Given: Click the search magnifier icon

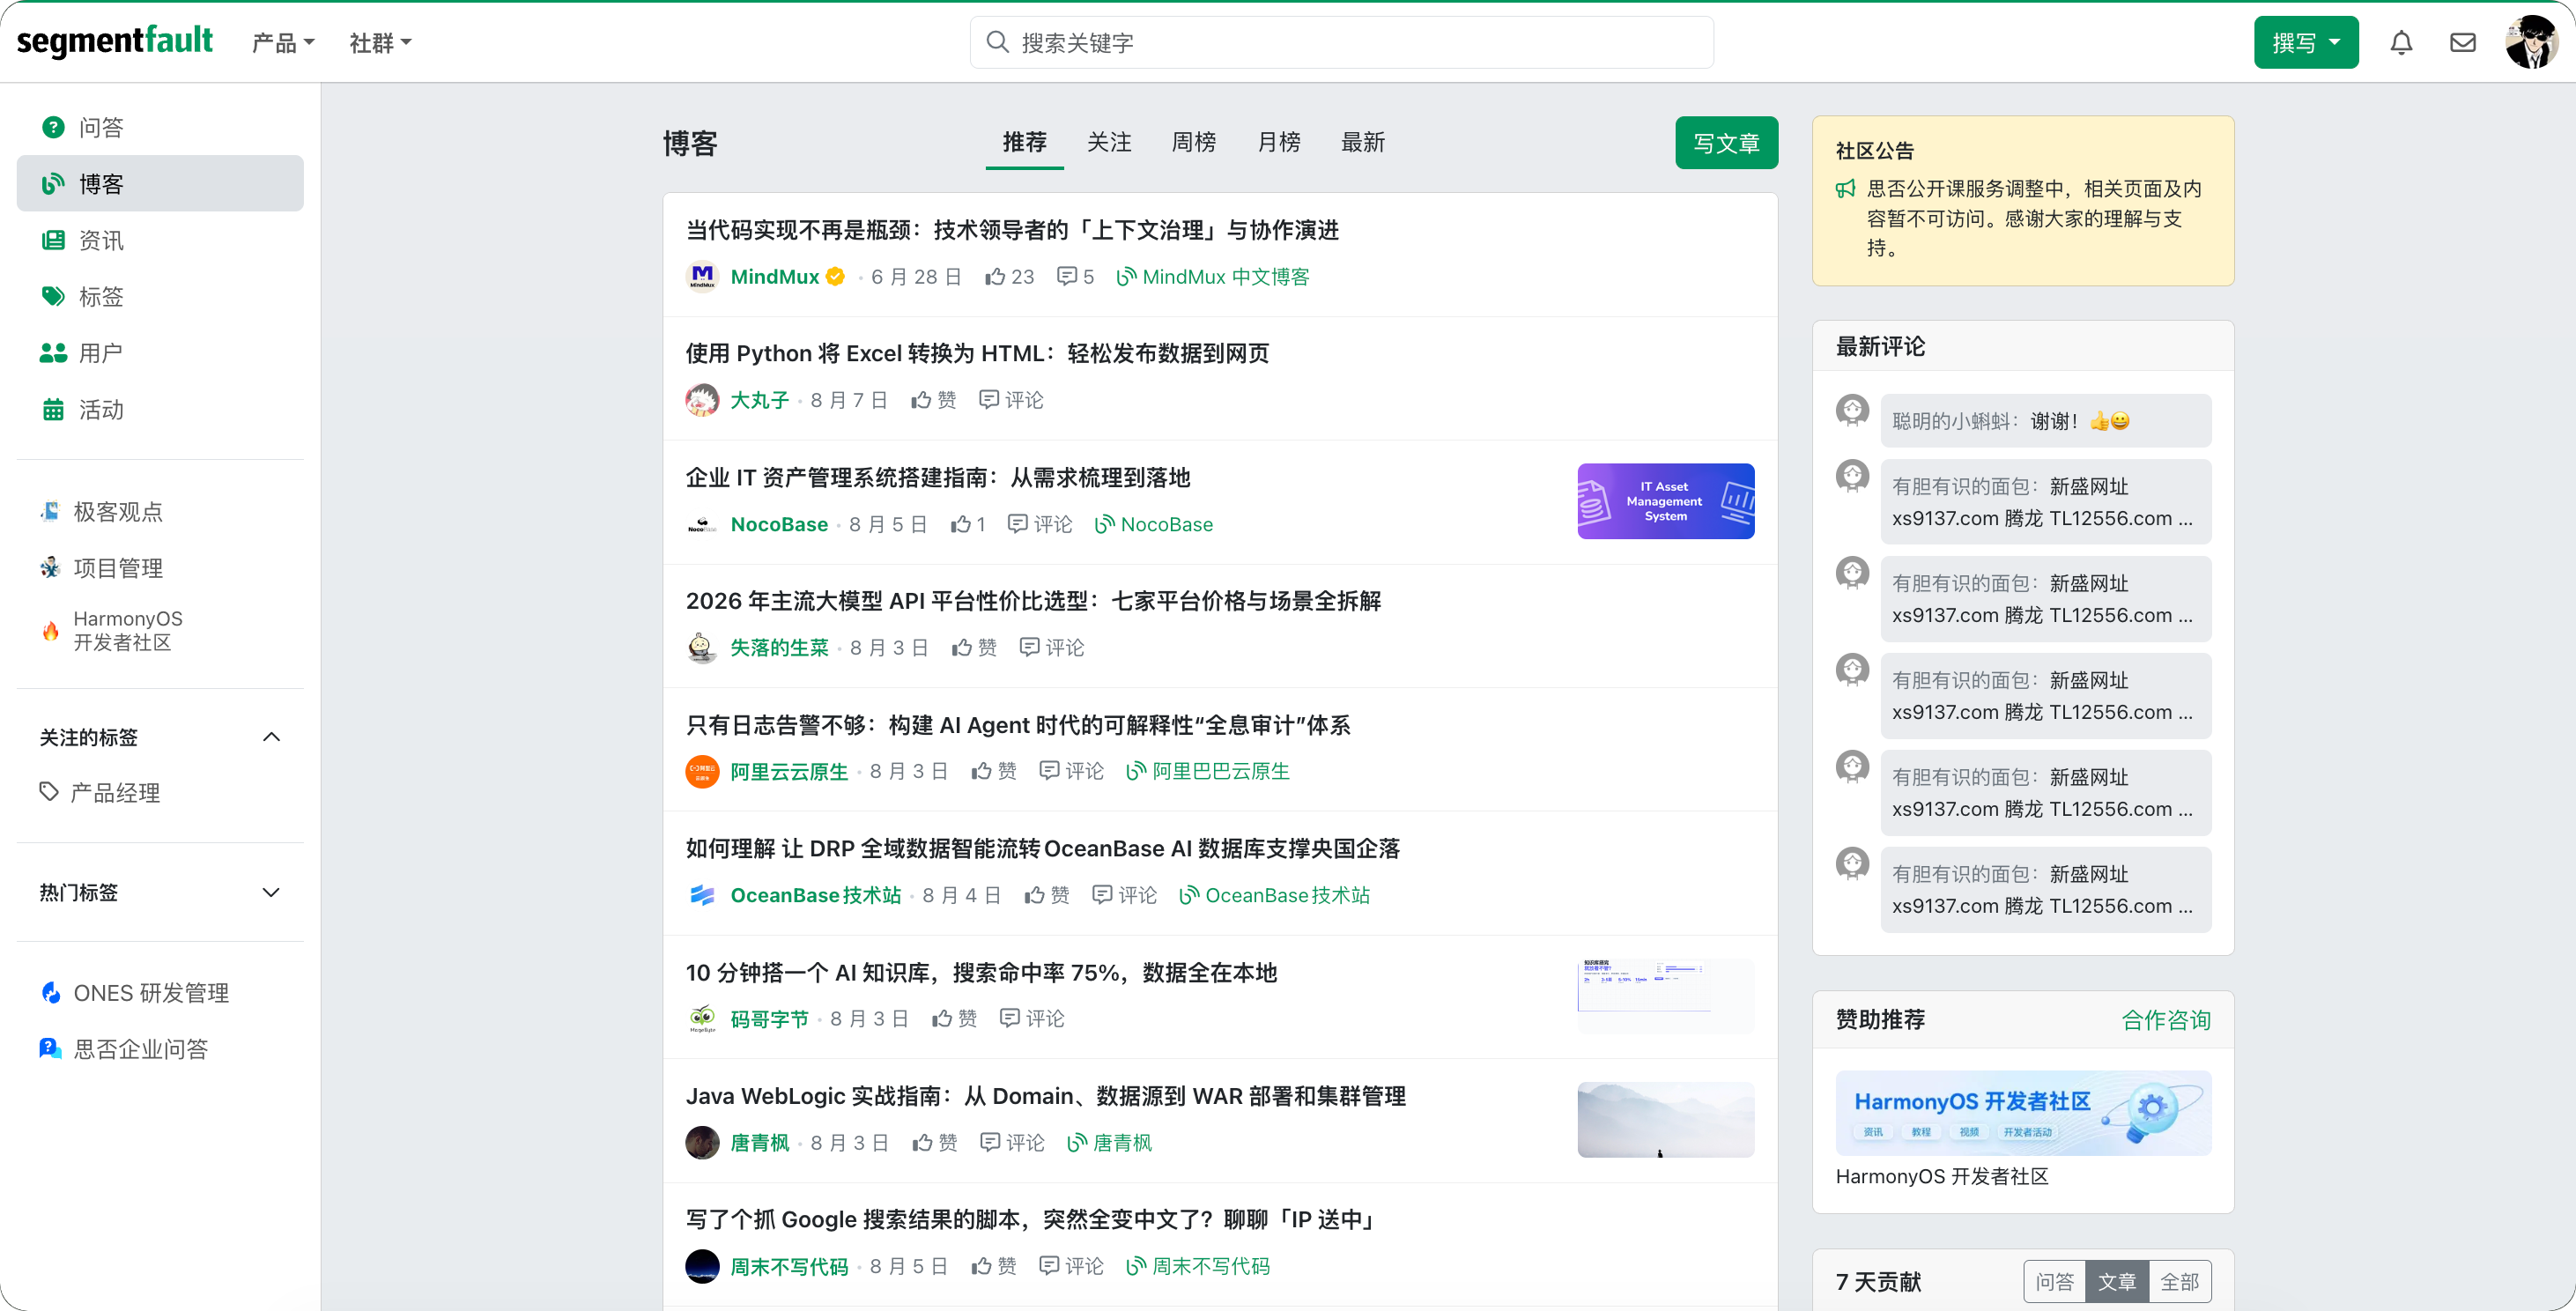Looking at the screenshot, I should [x=997, y=42].
